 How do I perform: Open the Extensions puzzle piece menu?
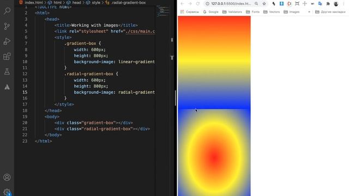pyautogui.click(x=328, y=4)
